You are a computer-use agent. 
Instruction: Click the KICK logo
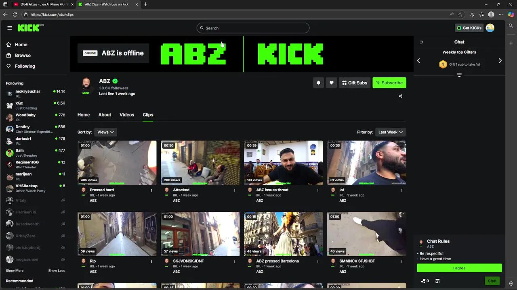(30, 28)
